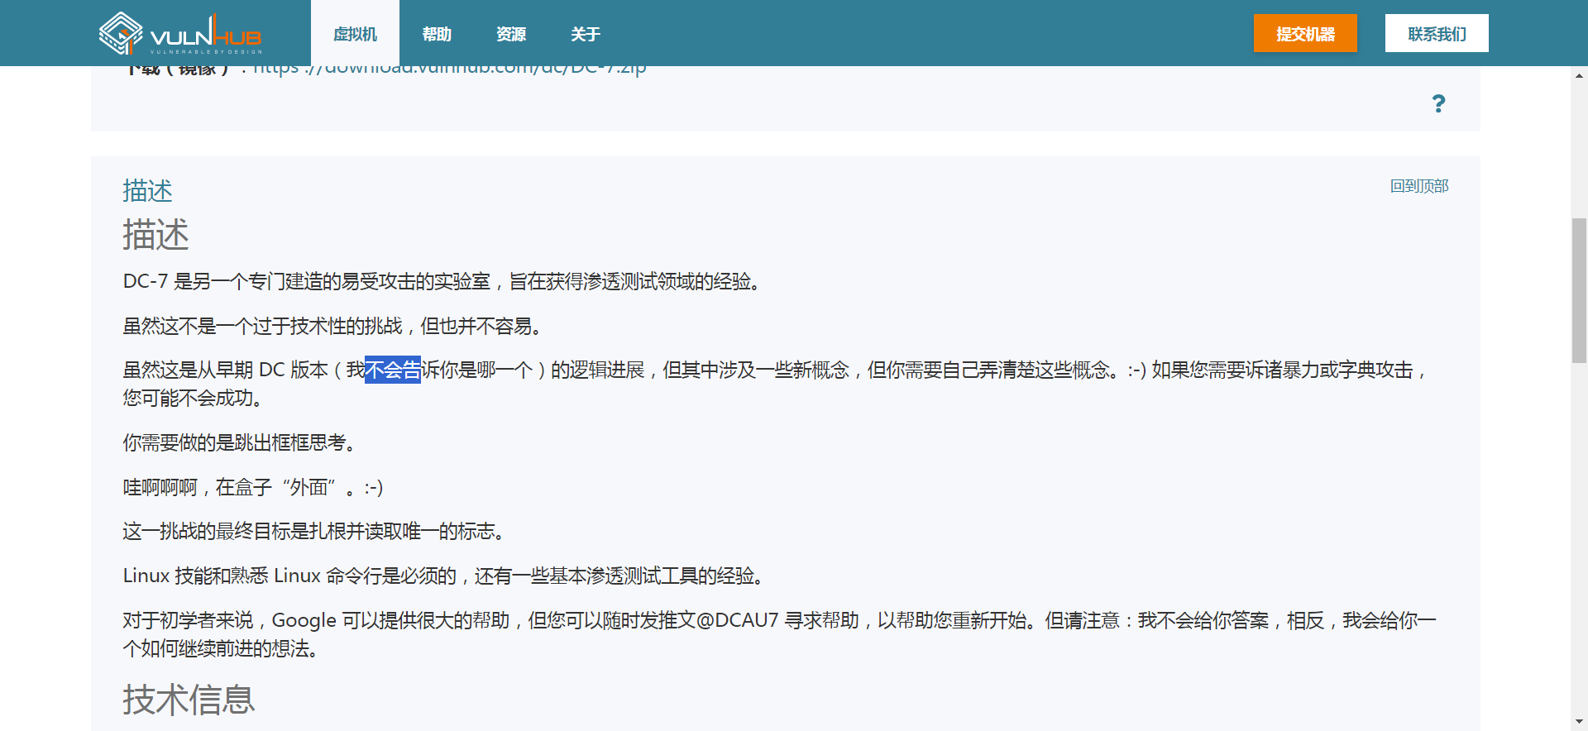Click the line '你需要做的是跳出框框思考。'
This screenshot has height=731, width=1588.
click(240, 442)
